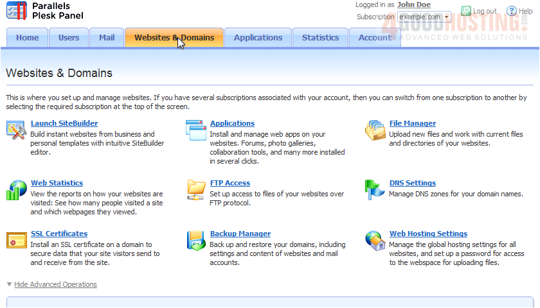Image resolution: width=540 pixels, height=308 pixels.
Task: Click the SSL Certificates icon
Action: (16, 240)
